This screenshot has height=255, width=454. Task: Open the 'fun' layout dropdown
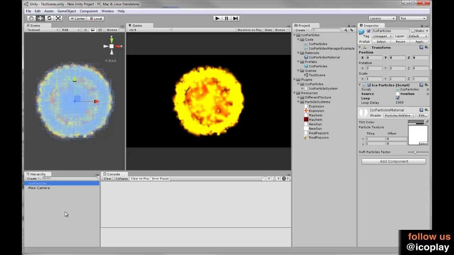413,18
